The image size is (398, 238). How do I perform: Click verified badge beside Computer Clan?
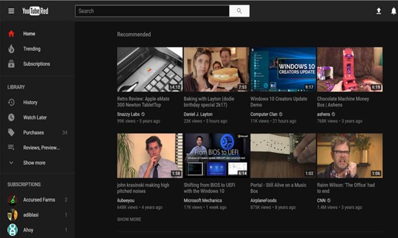click(x=281, y=114)
